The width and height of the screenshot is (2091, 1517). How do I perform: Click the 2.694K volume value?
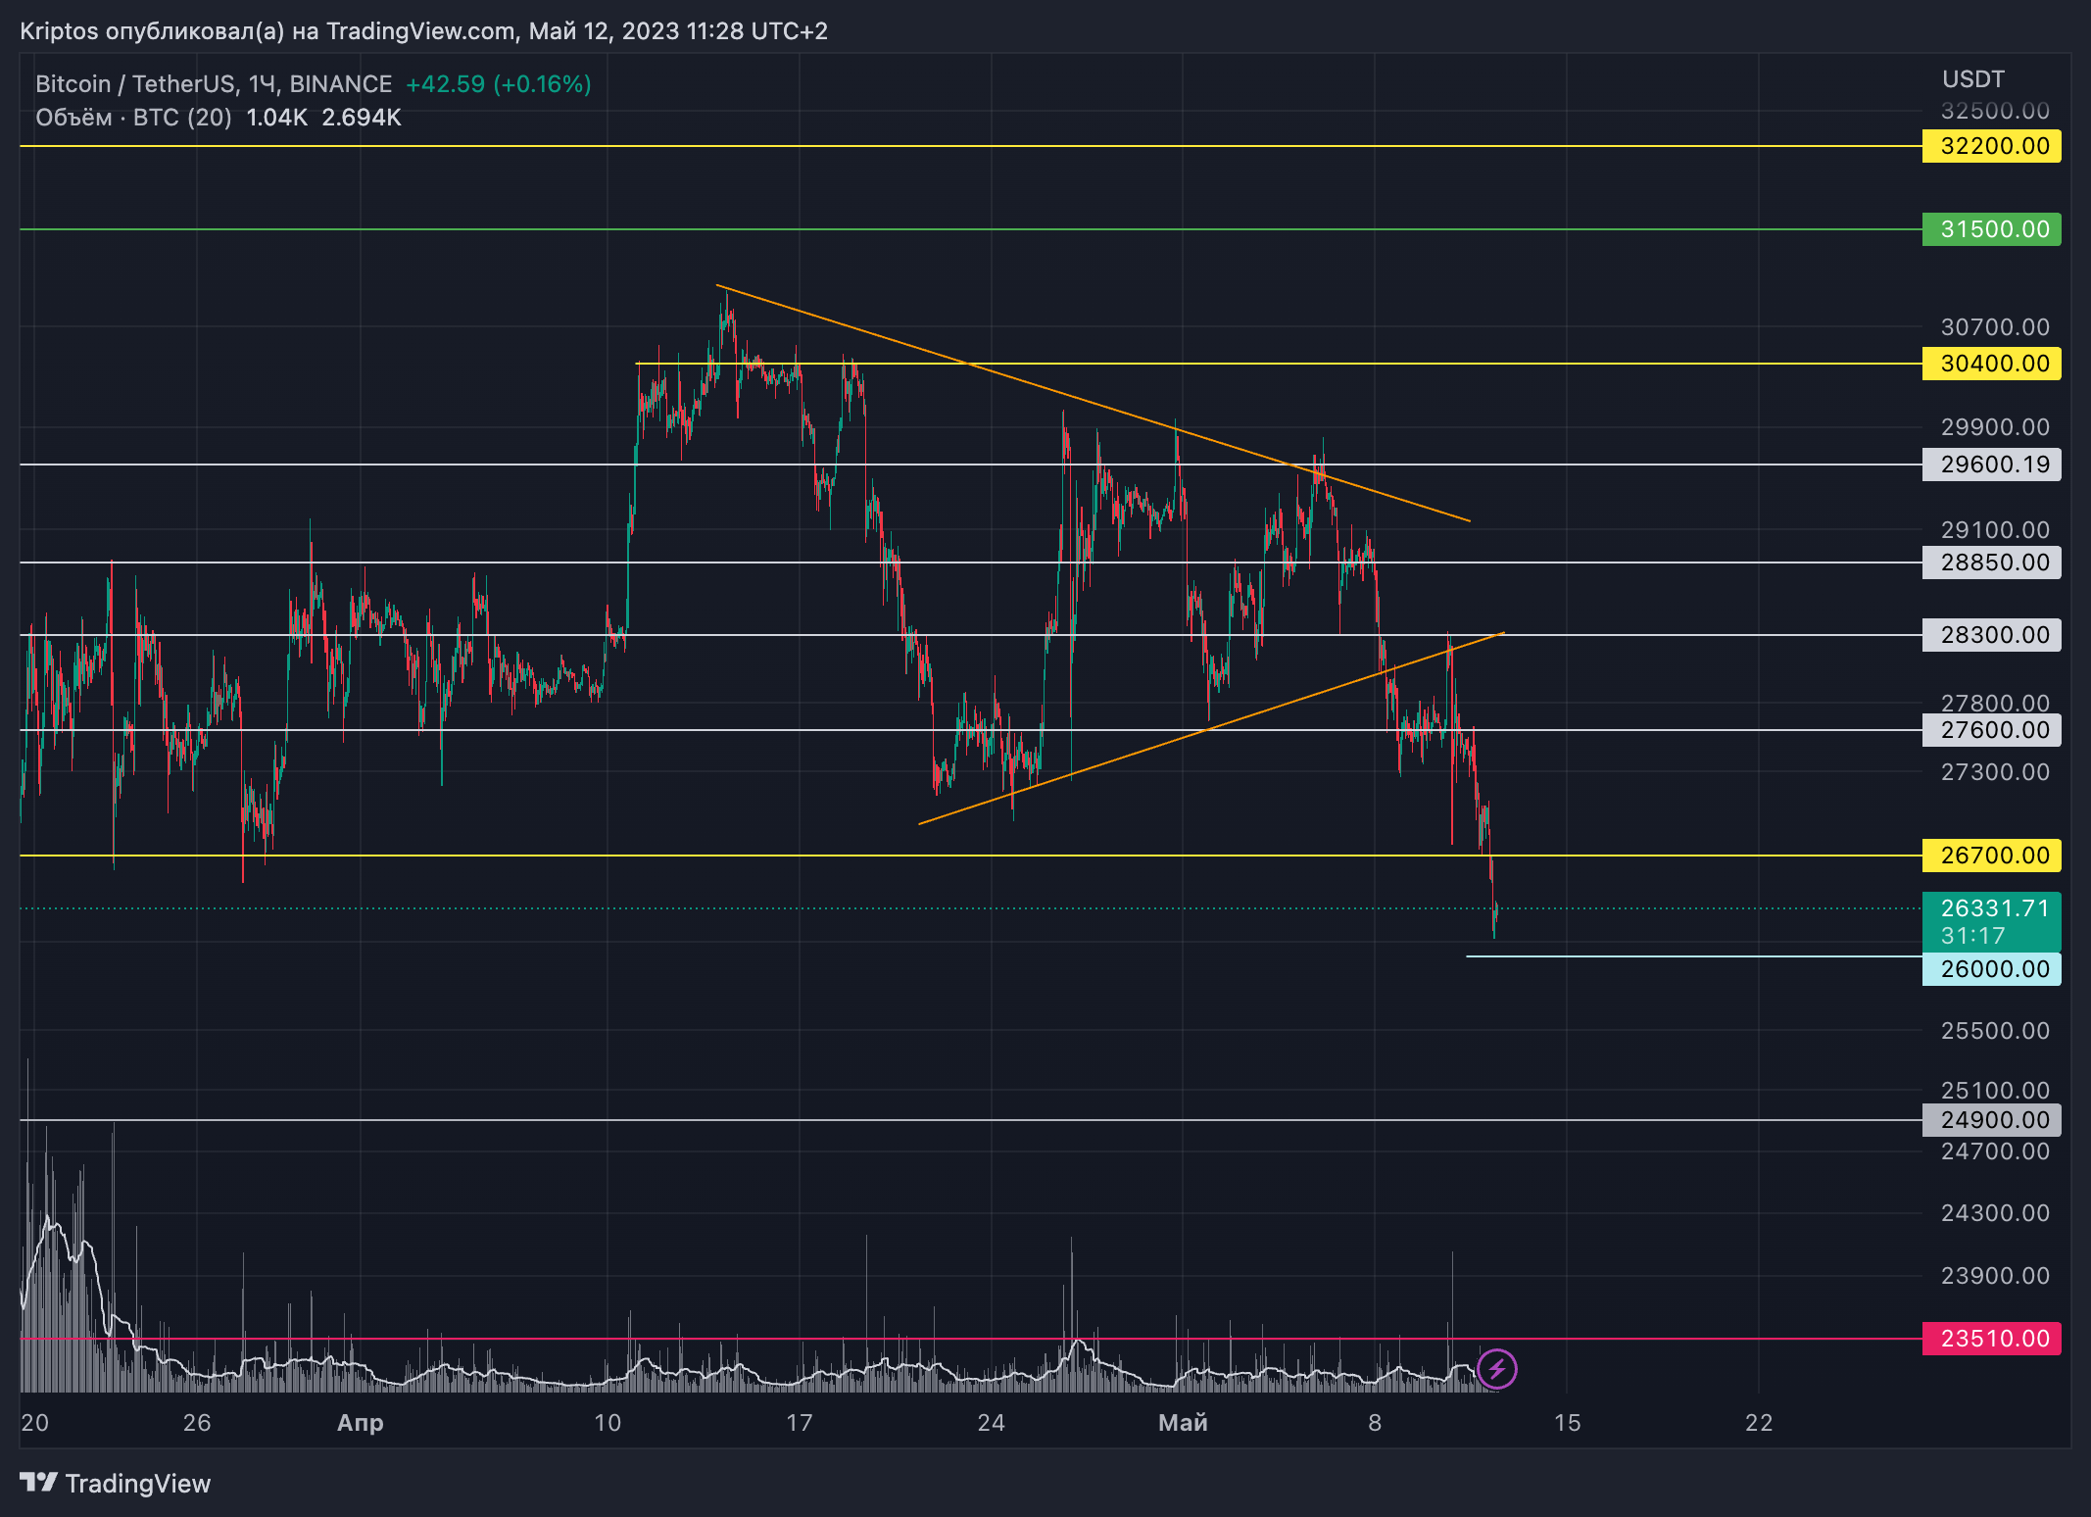pos(362,118)
